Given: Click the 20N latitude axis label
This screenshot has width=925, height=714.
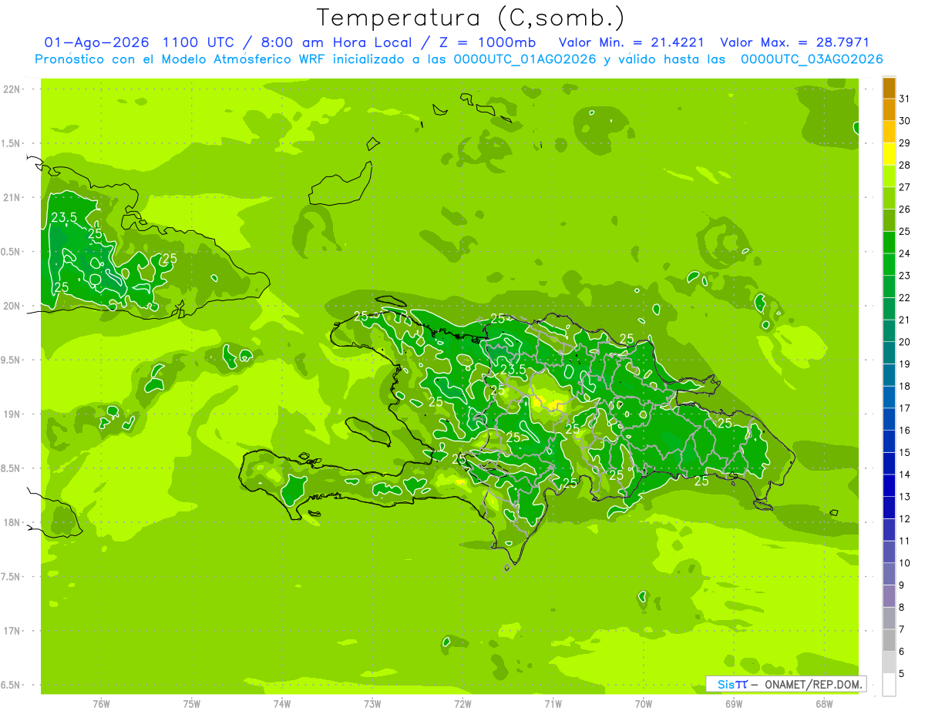Looking at the screenshot, I should (12, 306).
